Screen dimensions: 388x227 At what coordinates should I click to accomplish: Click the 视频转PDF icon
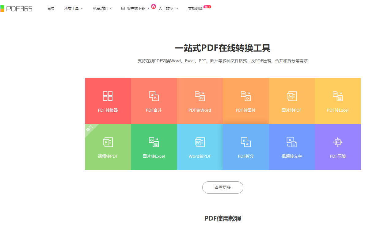coord(108,142)
